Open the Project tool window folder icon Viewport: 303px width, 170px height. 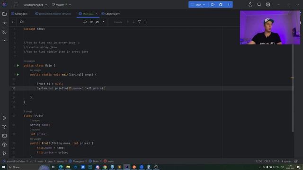pyautogui.click(x=4, y=14)
